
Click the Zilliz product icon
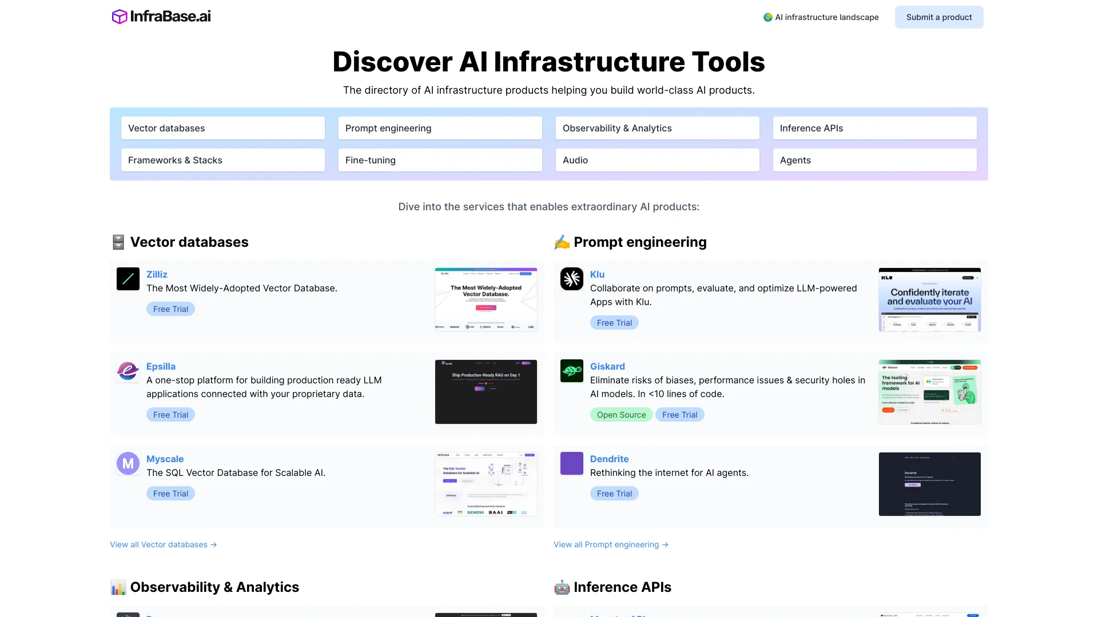point(127,279)
